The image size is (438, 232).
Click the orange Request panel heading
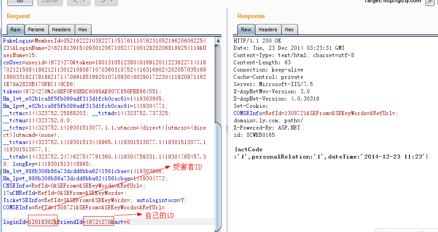click(x=19, y=16)
